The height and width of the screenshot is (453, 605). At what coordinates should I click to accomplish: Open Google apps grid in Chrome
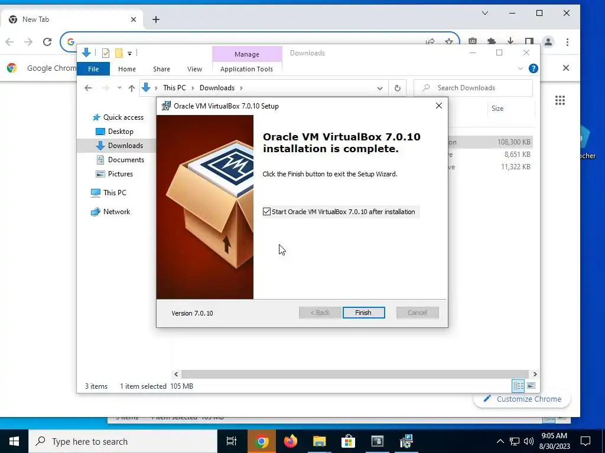560,100
